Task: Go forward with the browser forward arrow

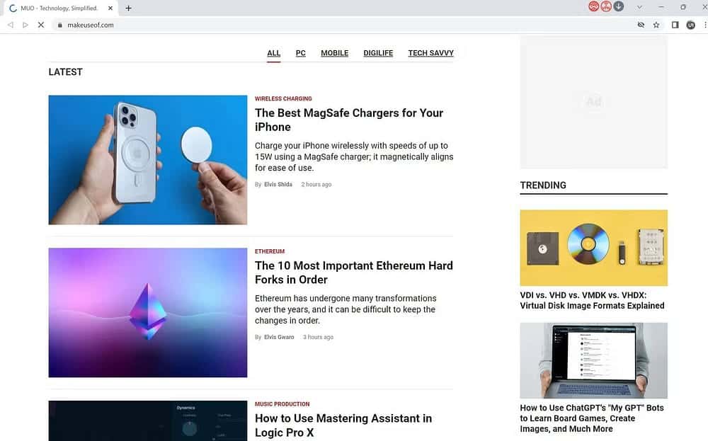Action: click(x=25, y=25)
